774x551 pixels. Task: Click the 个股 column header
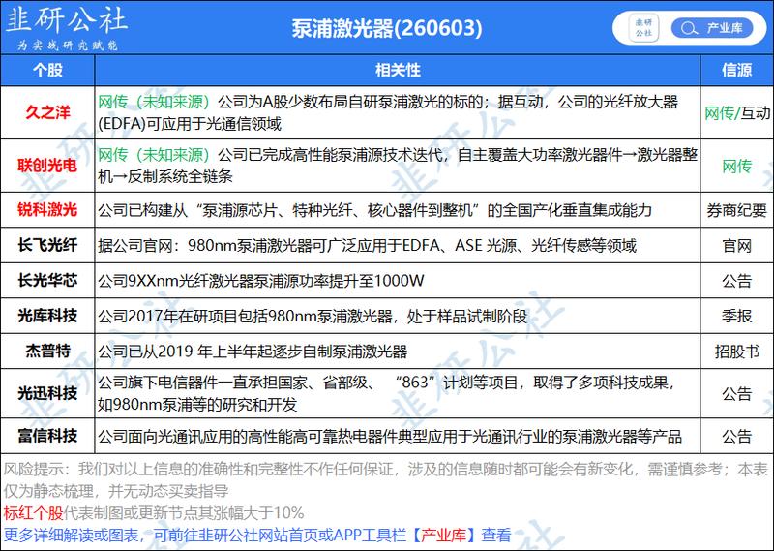(47, 70)
